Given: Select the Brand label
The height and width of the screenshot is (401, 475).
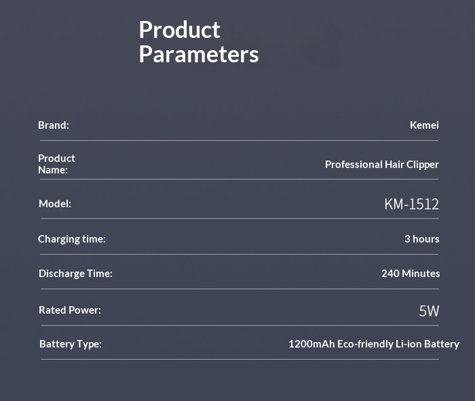Looking at the screenshot, I should click(54, 125).
